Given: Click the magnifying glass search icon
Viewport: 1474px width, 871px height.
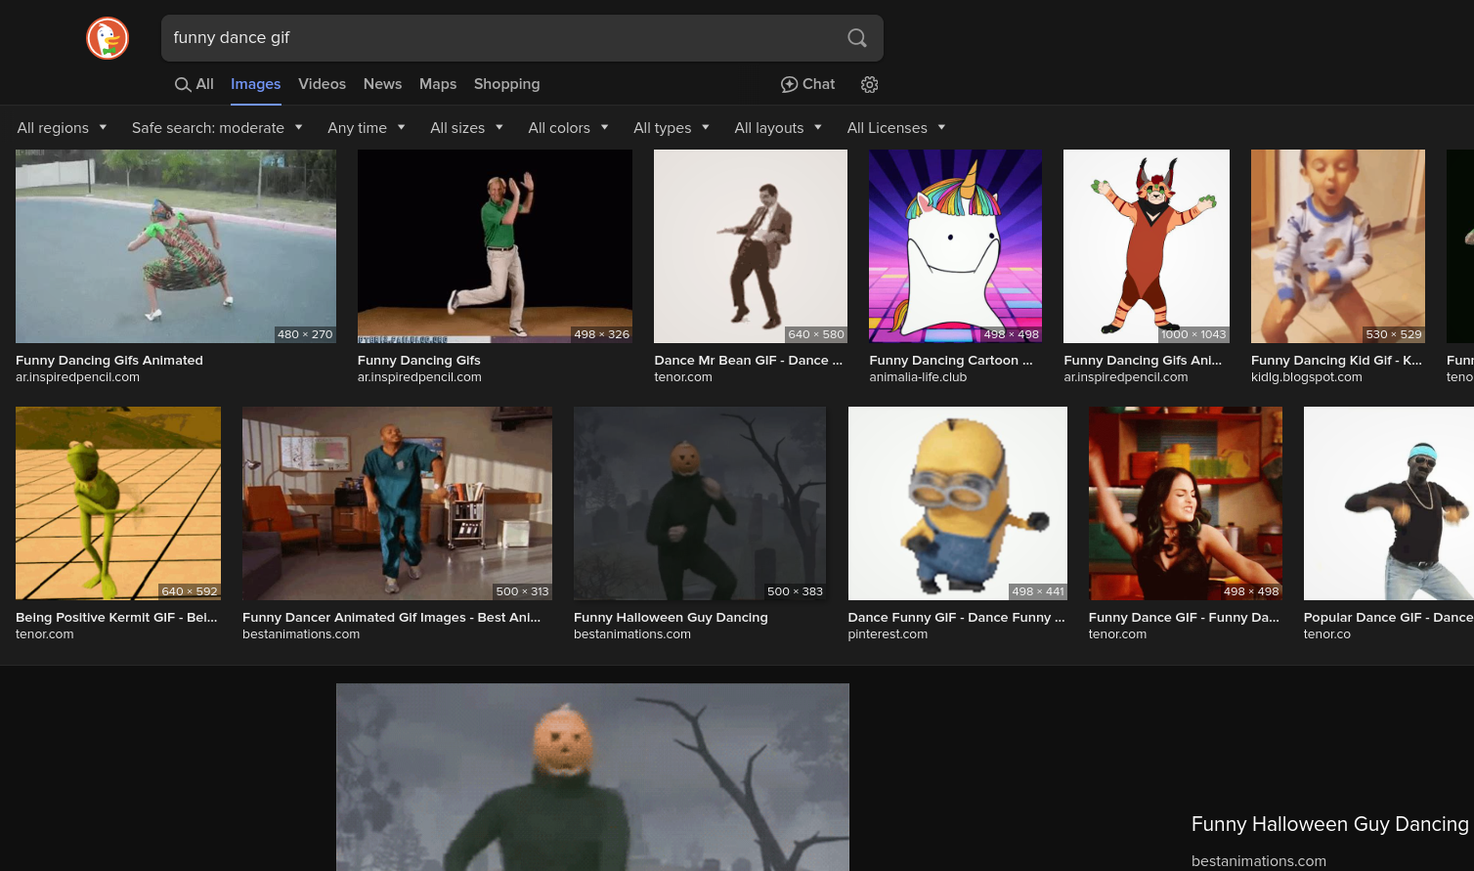Looking at the screenshot, I should tap(856, 38).
